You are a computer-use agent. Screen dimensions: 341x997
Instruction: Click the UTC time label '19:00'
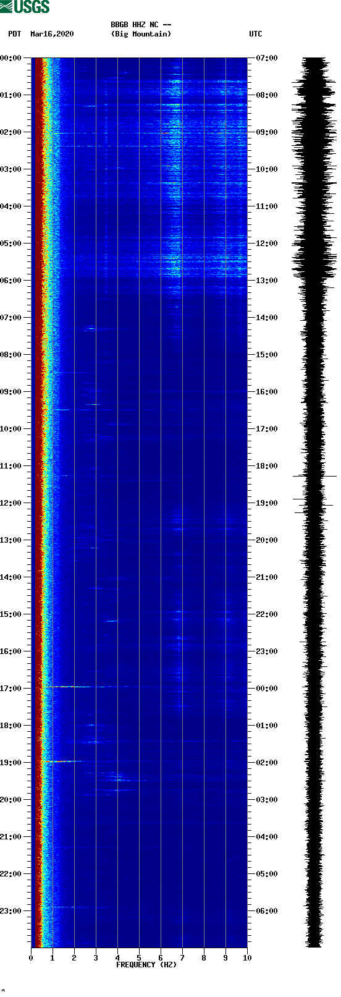click(267, 503)
